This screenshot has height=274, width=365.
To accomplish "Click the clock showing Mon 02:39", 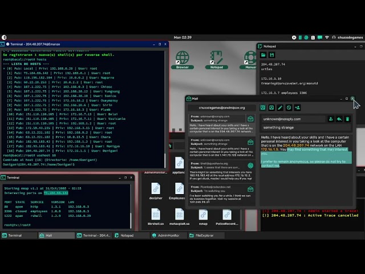I will [x=182, y=37].
